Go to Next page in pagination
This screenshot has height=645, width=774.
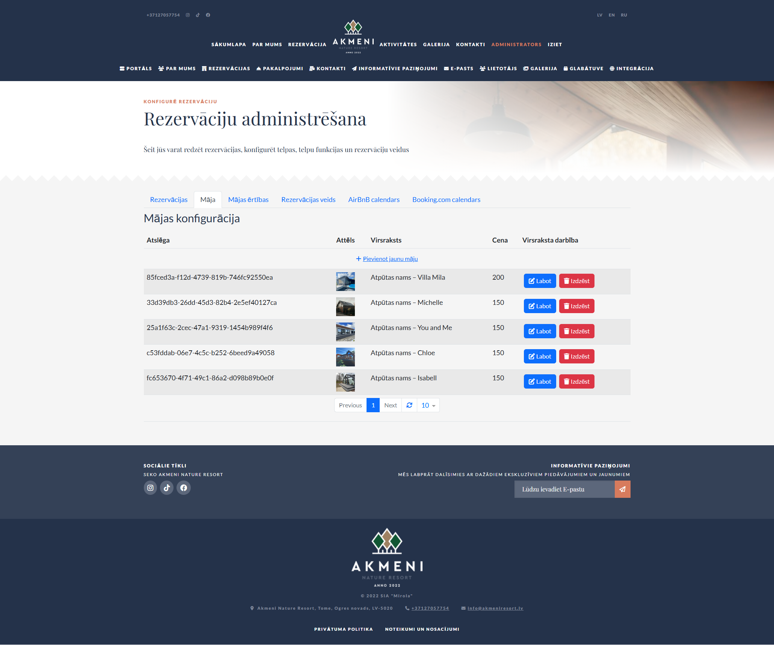point(391,405)
